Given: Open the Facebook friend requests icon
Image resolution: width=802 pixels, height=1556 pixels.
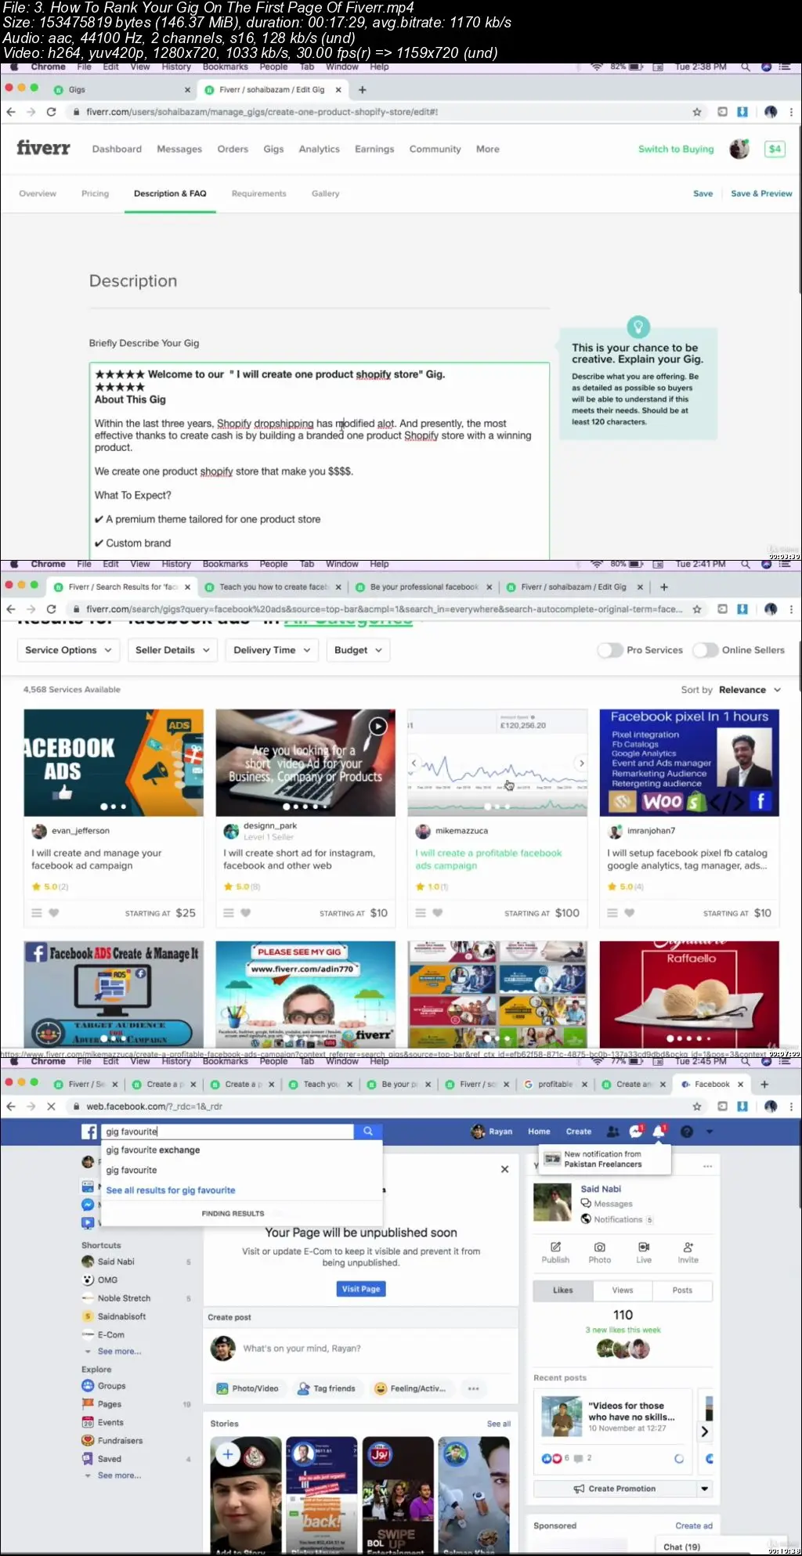Looking at the screenshot, I should coord(613,1132).
